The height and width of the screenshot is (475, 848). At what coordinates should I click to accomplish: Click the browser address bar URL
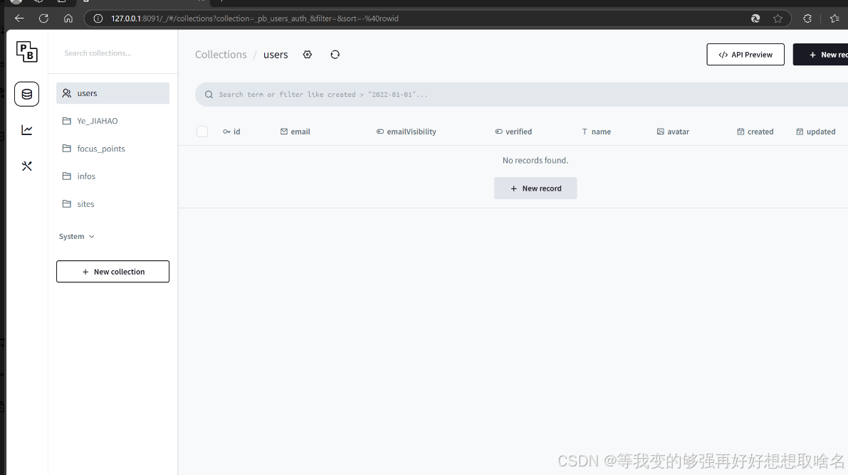[255, 18]
